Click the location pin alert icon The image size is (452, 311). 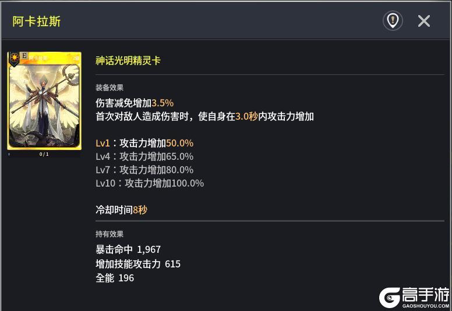[393, 21]
